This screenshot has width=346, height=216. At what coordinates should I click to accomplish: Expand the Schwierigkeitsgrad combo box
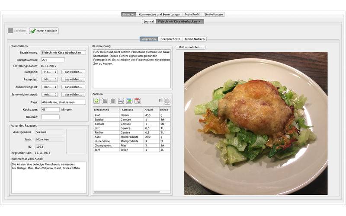[x=50, y=94]
